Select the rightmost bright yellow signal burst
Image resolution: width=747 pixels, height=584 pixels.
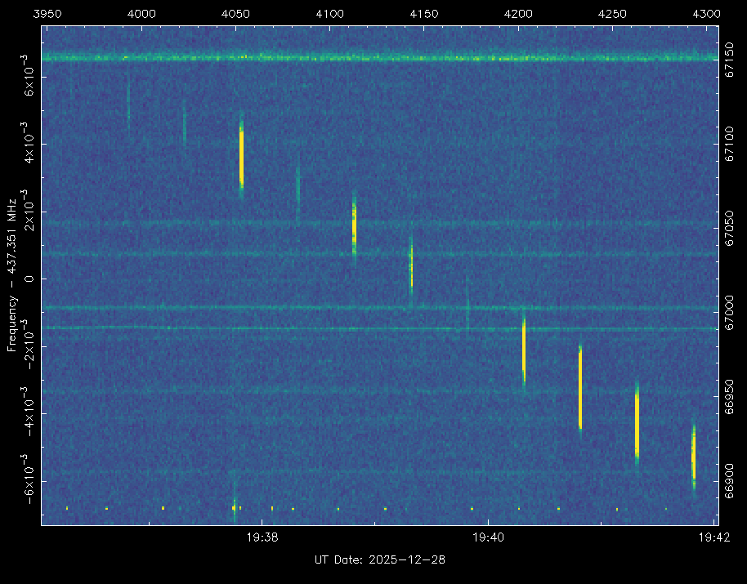[694, 456]
